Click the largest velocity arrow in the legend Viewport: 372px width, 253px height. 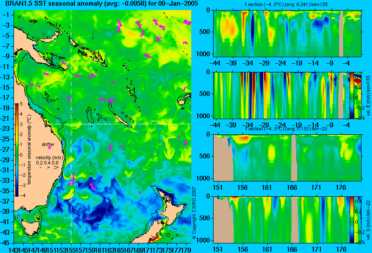point(56,168)
